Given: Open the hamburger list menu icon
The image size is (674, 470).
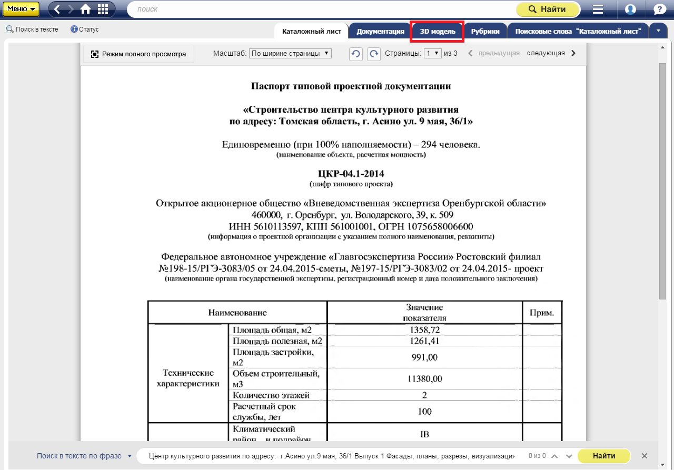Looking at the screenshot, I should 598,9.
